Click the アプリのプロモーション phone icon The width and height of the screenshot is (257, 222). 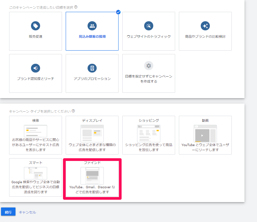(92, 68)
